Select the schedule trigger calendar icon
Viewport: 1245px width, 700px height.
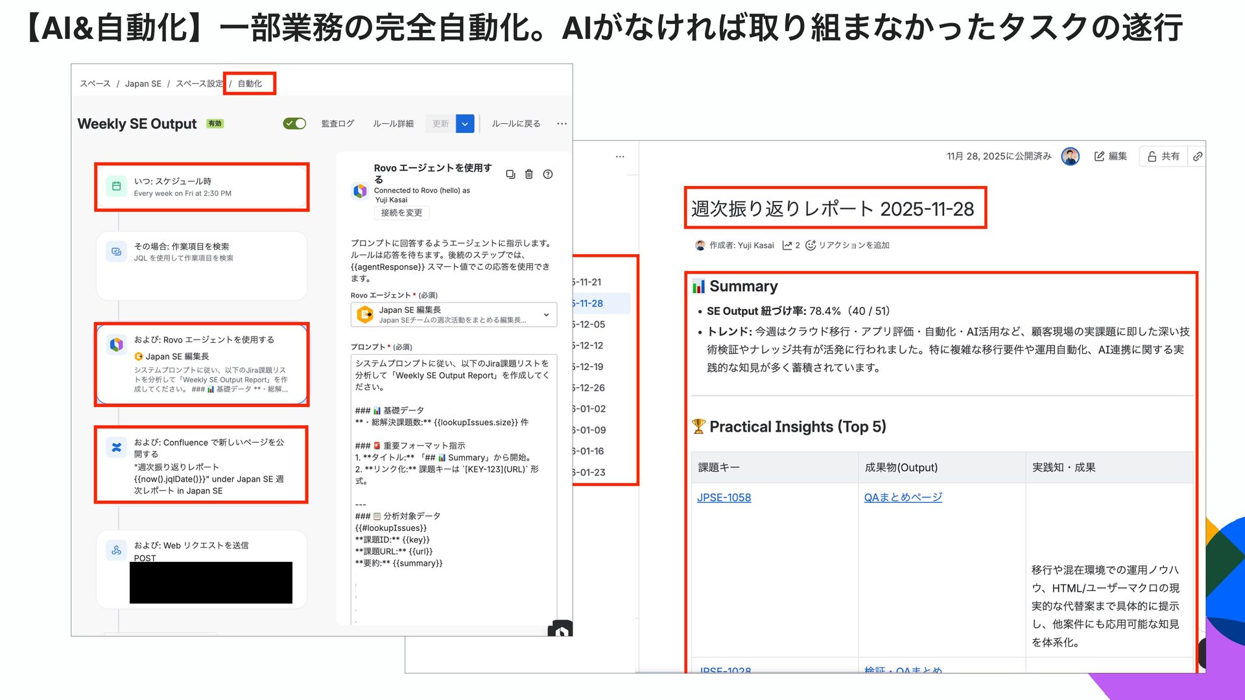tap(117, 186)
